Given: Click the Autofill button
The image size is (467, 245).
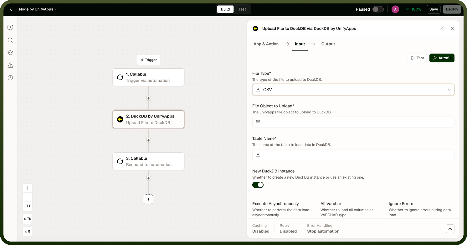Looking at the screenshot, I should pos(442,58).
